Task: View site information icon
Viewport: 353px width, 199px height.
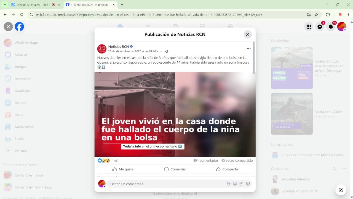Action: point(31,15)
